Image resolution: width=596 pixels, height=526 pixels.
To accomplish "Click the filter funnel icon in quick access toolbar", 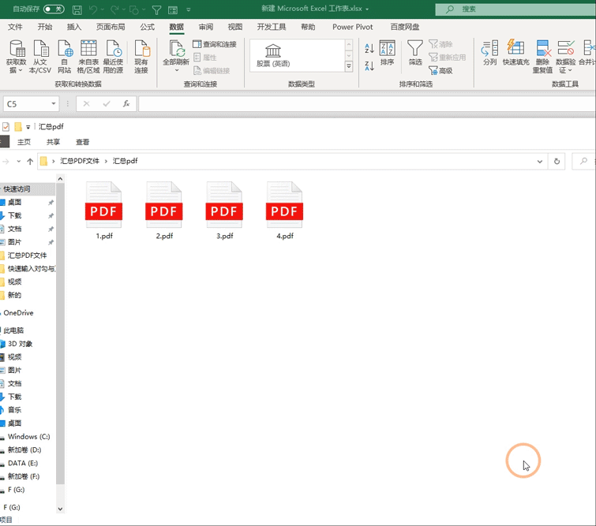I will pos(156,10).
